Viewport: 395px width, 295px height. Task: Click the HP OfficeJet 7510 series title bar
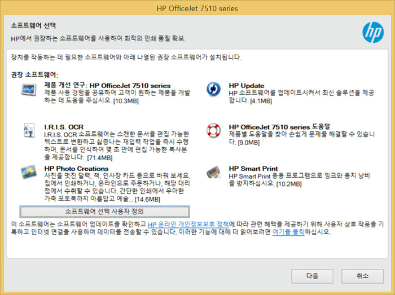pyautogui.click(x=197, y=8)
